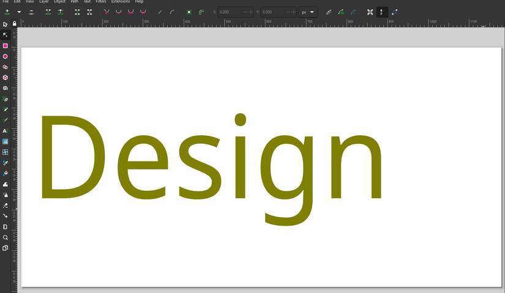This screenshot has height=293, width=505.
Task: Open the Path menu
Action: coord(75,2)
